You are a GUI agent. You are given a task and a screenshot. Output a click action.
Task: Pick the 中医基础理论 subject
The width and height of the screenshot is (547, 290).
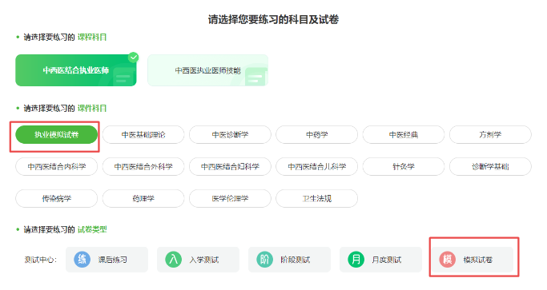click(143, 135)
